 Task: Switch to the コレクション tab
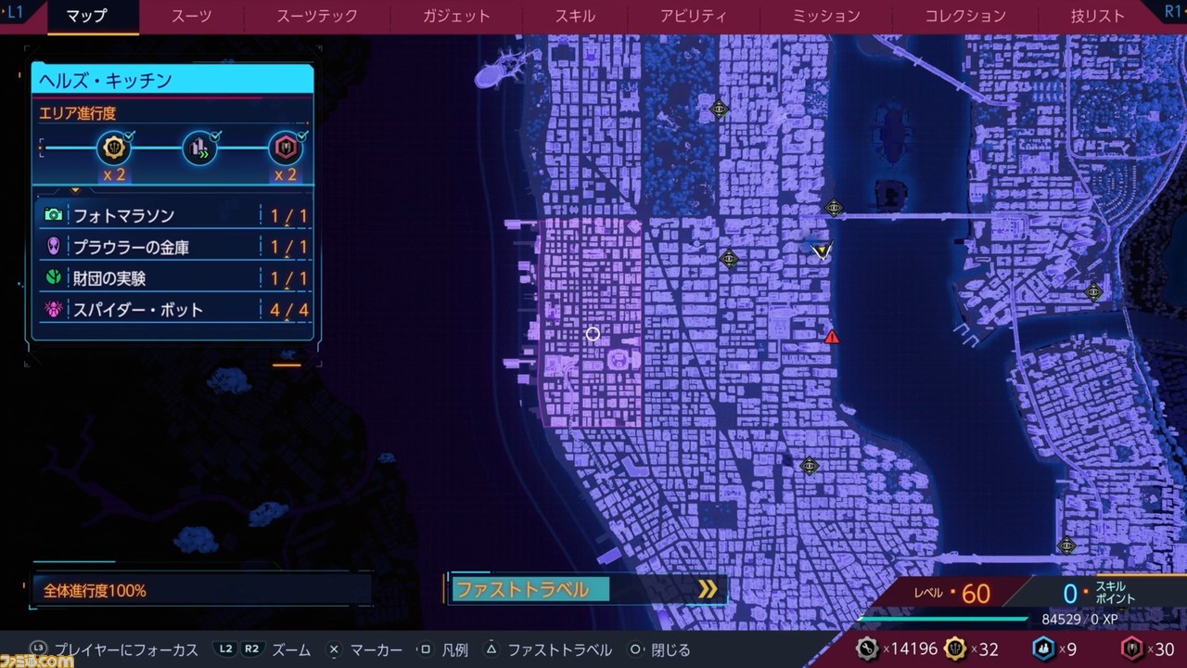[965, 16]
